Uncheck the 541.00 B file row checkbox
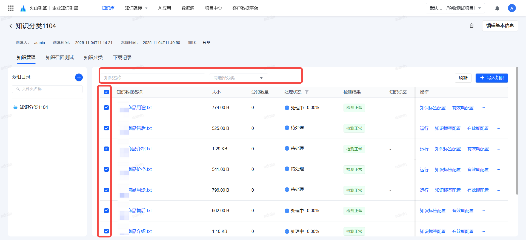Viewport: 526px width, 240px height. click(106, 169)
